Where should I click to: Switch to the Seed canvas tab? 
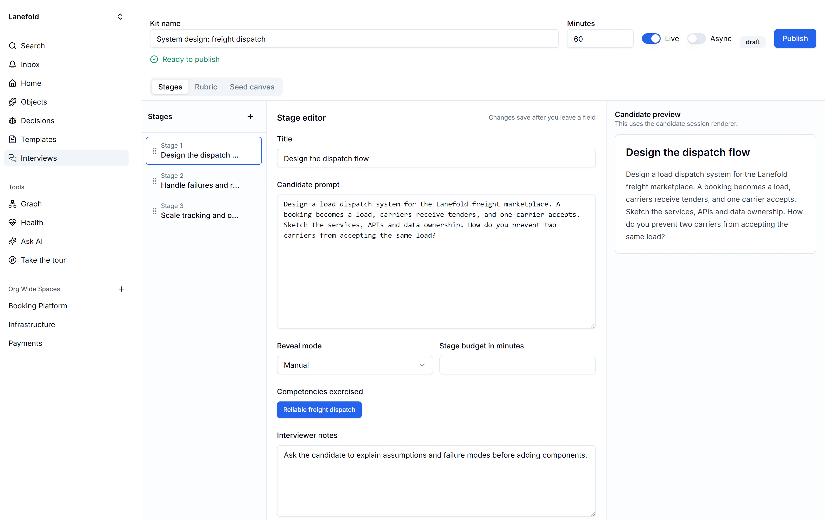click(252, 87)
